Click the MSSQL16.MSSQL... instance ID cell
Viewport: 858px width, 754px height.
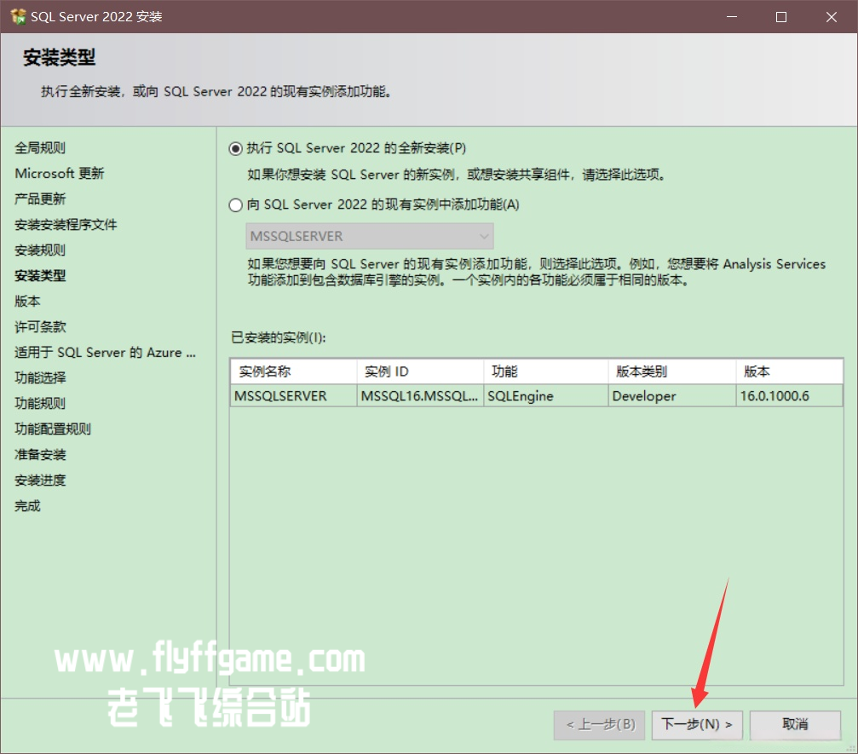(x=420, y=396)
